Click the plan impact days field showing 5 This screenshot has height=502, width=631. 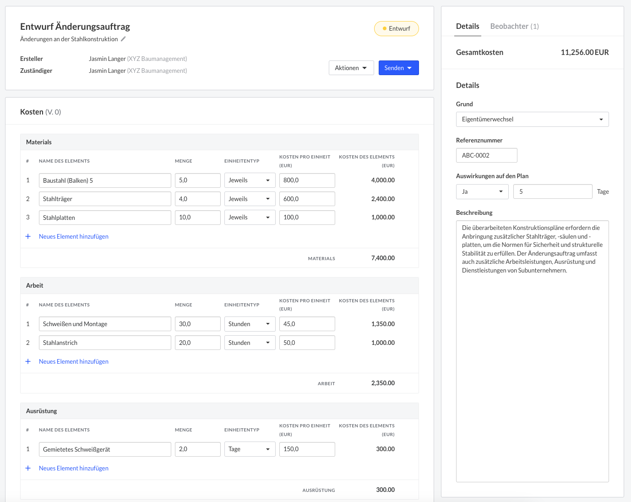(553, 191)
